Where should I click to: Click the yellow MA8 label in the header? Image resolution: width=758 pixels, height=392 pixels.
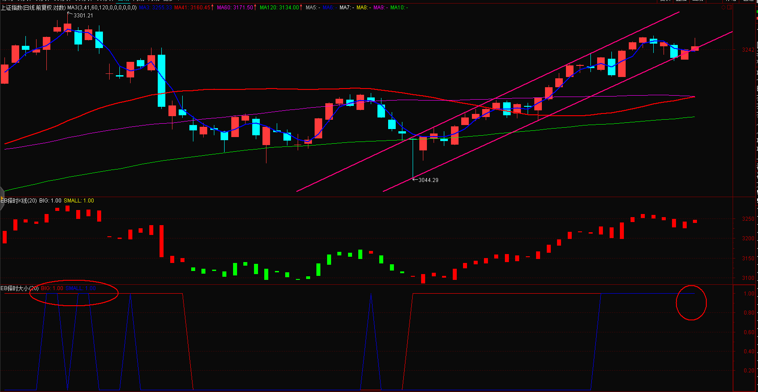tap(364, 8)
